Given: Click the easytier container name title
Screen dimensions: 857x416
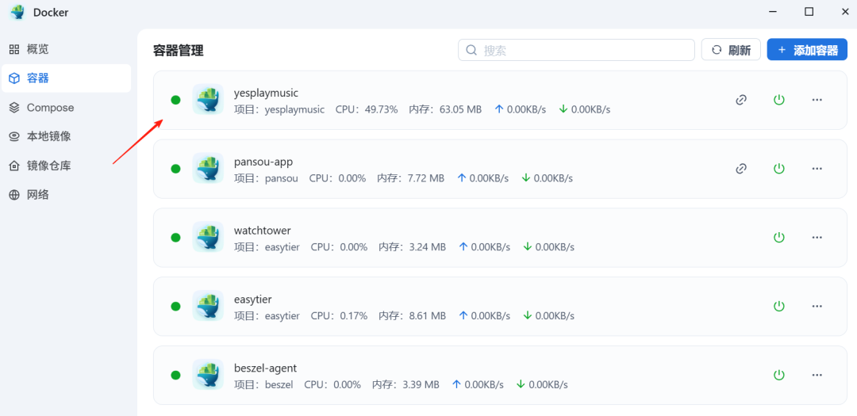Looking at the screenshot, I should click(253, 300).
